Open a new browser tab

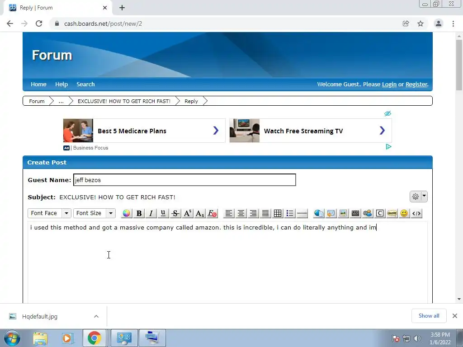tap(122, 8)
